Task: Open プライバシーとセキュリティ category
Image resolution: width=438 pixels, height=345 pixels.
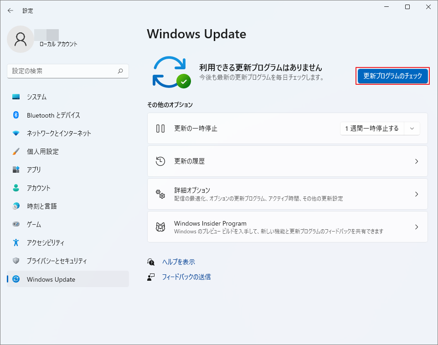Action: 68,261
